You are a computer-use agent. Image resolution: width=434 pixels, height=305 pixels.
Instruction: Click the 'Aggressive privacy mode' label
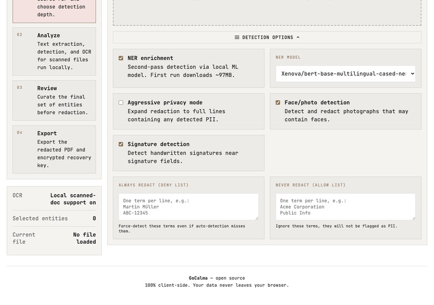(x=165, y=103)
